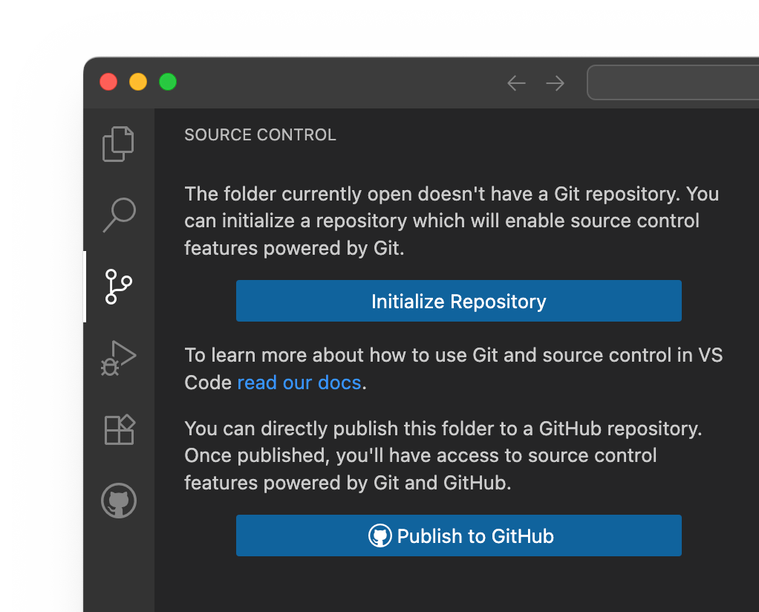Open the Extensions view
This screenshot has height=612, width=759.
click(x=118, y=429)
